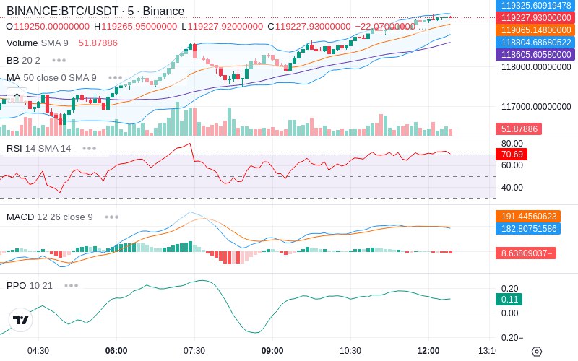Open more options for BB 20 2
578x361 pixels.
tap(59, 61)
